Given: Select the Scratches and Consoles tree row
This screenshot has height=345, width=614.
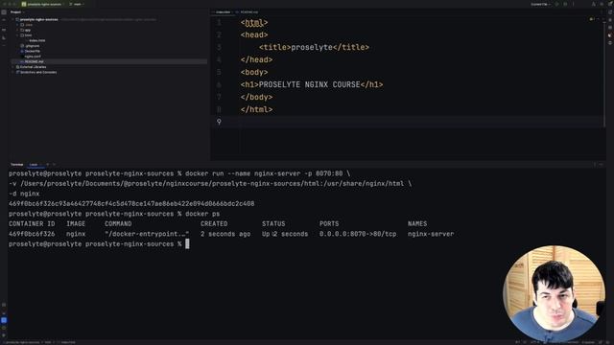Looking at the screenshot, I should (x=38, y=73).
